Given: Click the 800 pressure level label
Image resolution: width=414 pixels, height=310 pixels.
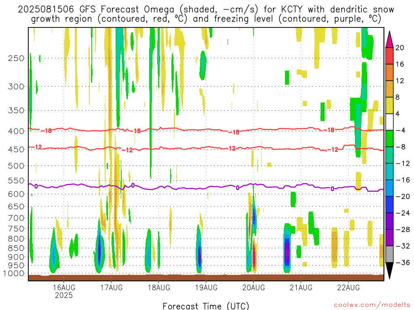Looking at the screenshot, I should (16, 239).
